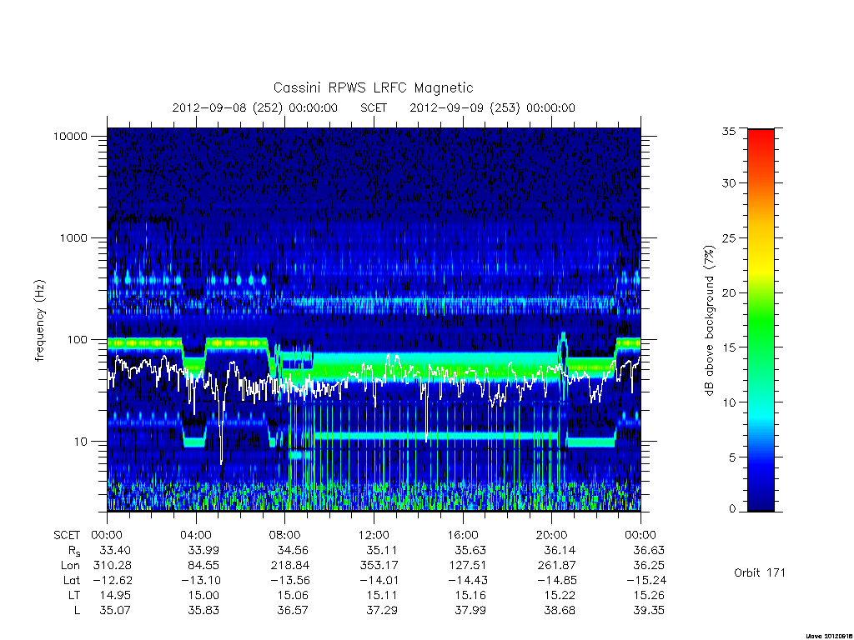Click latitude value '-14.85'
854x640 pixels.
[x=556, y=581]
